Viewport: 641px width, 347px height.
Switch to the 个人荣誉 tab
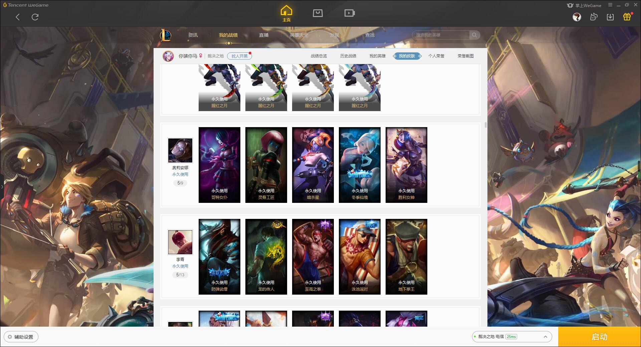[x=436, y=56]
